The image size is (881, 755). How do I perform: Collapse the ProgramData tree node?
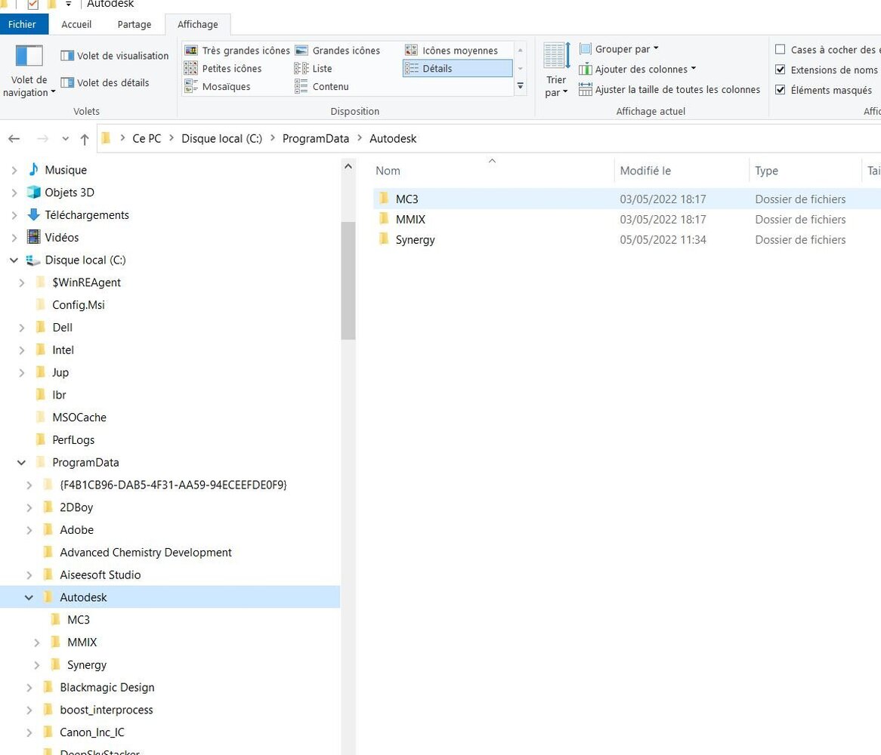21,463
